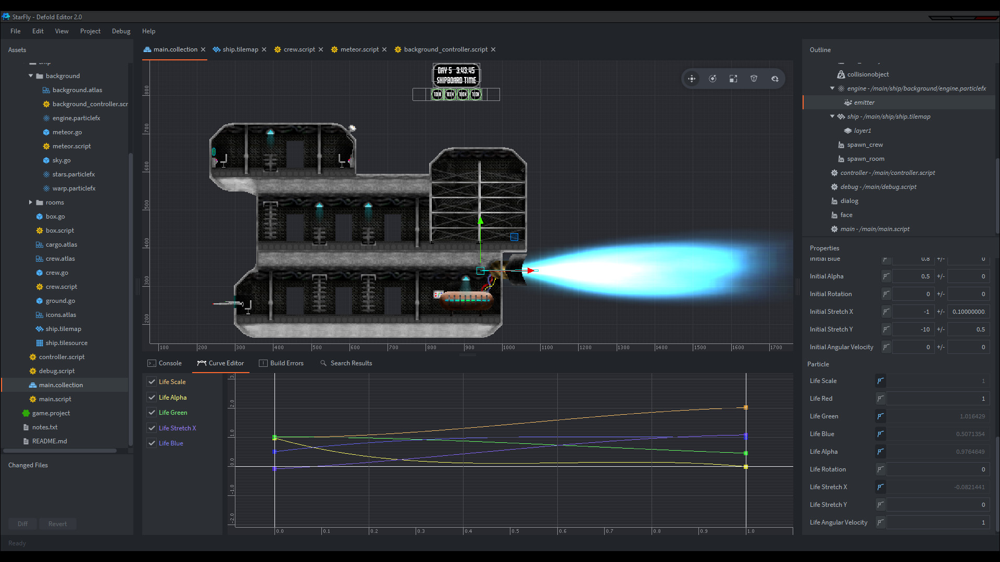Switch to the ship.tilemap tab
1000x562 pixels.
pyautogui.click(x=239, y=49)
